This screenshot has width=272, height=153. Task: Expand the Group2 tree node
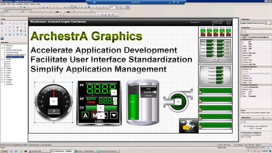(2, 48)
